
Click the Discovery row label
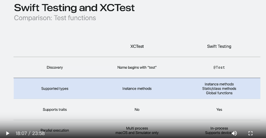click(x=55, y=67)
